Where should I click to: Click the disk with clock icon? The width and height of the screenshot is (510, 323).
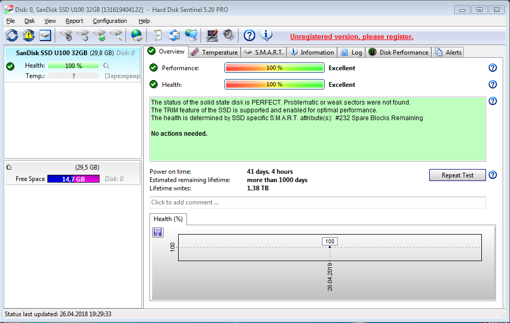[x=83, y=35]
